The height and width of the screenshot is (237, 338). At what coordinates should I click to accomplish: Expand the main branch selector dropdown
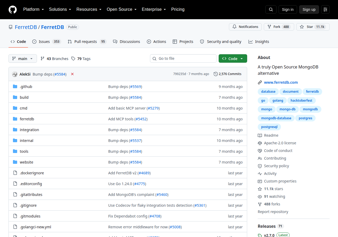[23, 58]
